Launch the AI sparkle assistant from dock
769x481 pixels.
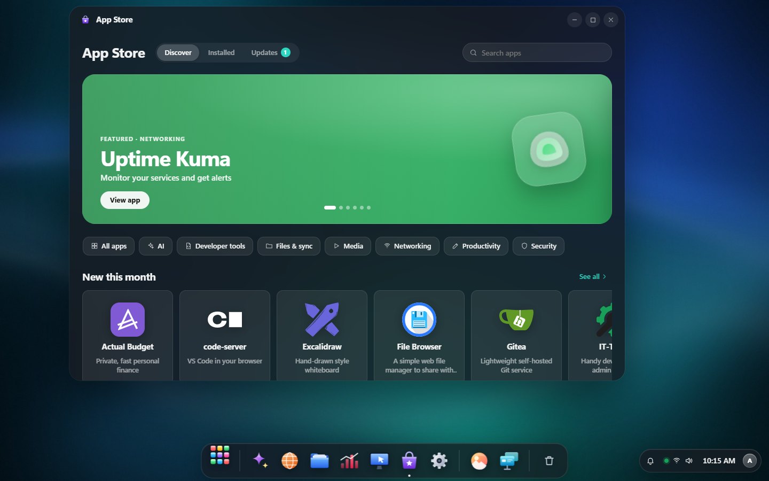[x=260, y=460]
